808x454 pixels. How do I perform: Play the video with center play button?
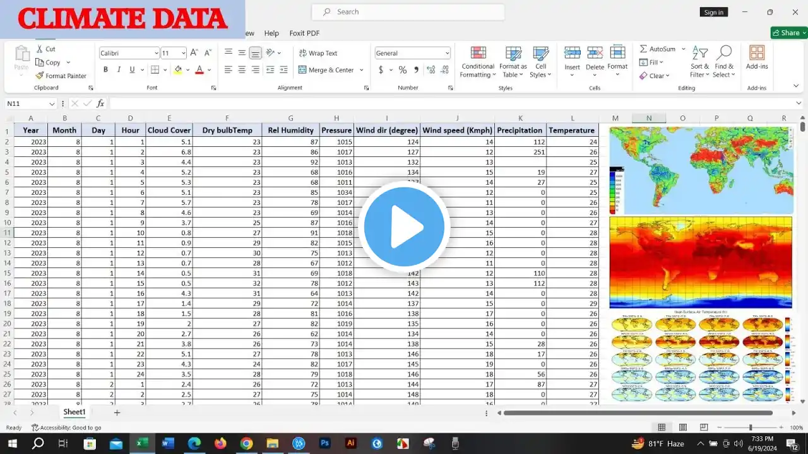tap(404, 227)
